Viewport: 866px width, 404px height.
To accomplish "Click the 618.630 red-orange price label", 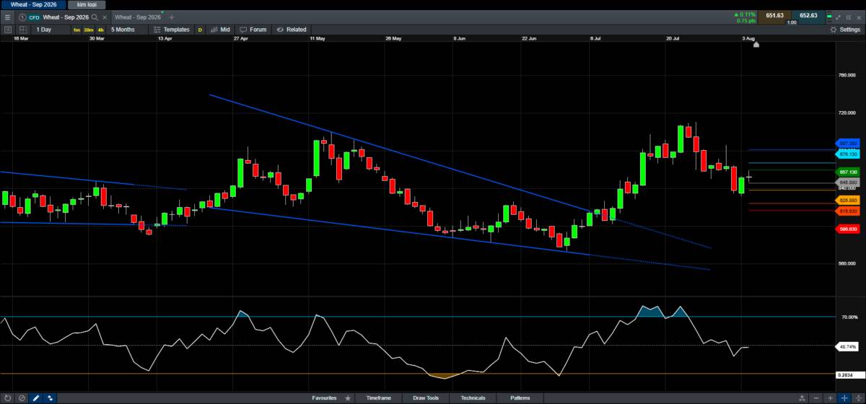I will pyautogui.click(x=847, y=211).
